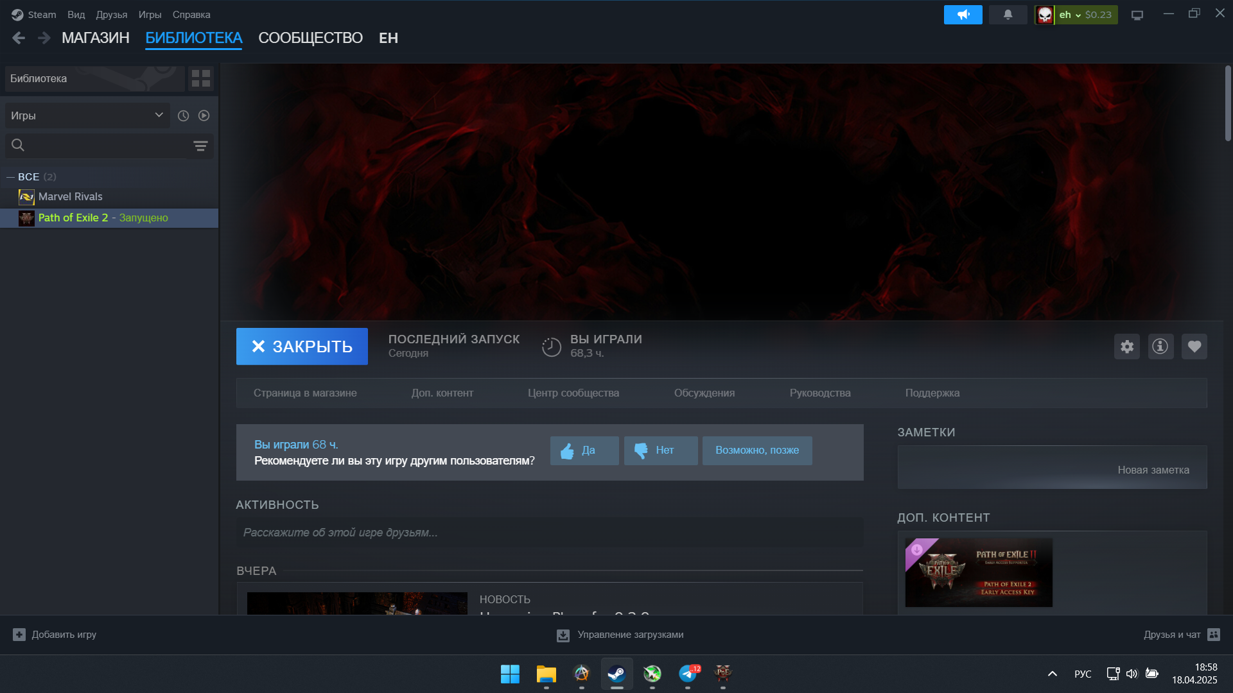Click Новая заметка to add note
The width and height of the screenshot is (1233, 693).
click(x=1153, y=470)
